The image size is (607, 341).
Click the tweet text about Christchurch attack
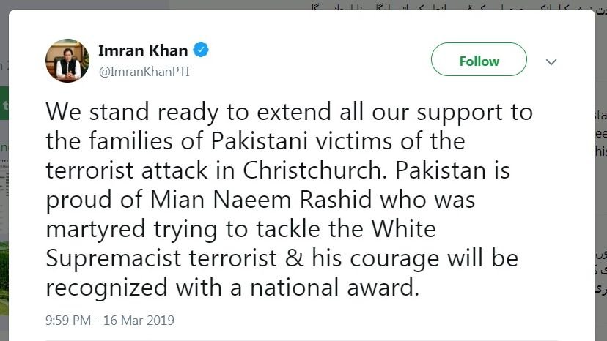tap(289, 200)
